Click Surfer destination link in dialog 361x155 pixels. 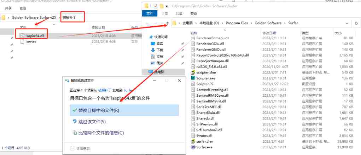pos(128,90)
